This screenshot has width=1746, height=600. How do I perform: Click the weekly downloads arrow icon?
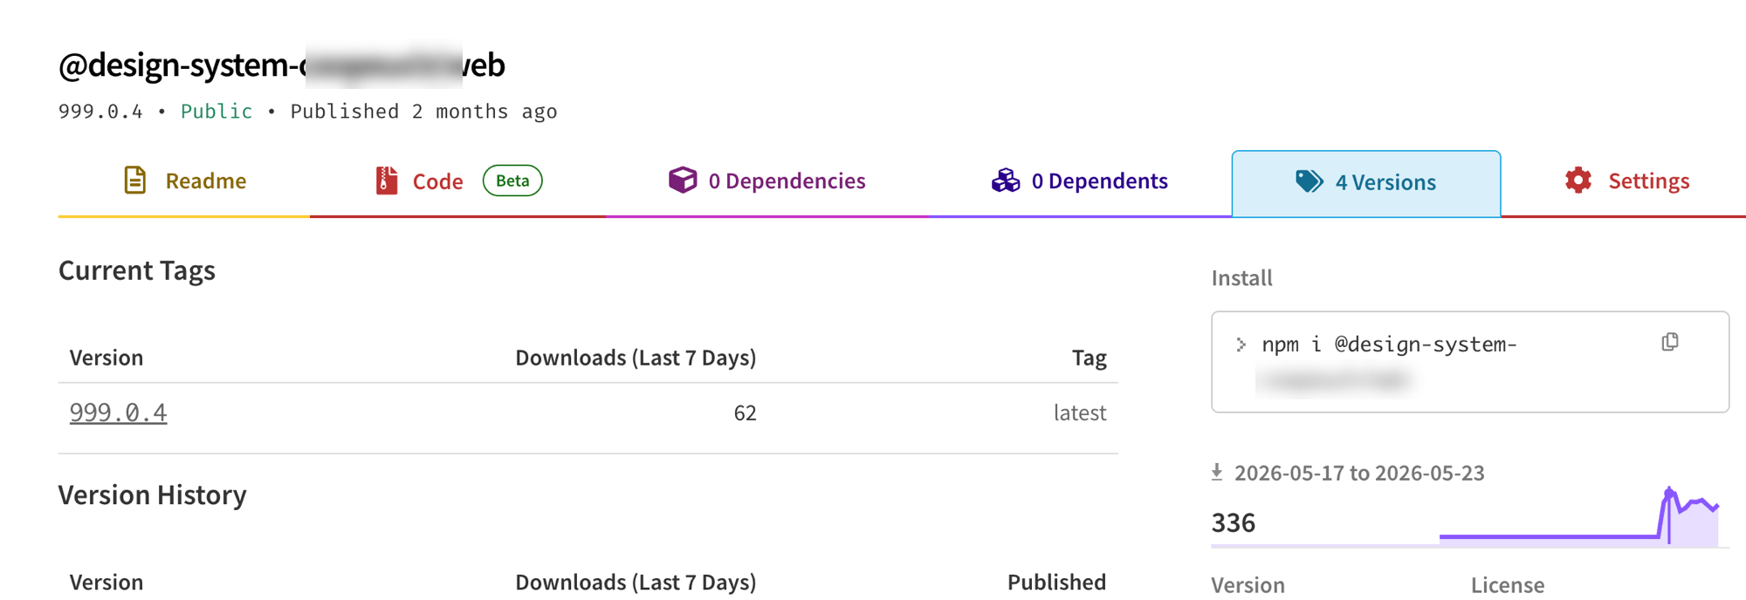[x=1217, y=473]
